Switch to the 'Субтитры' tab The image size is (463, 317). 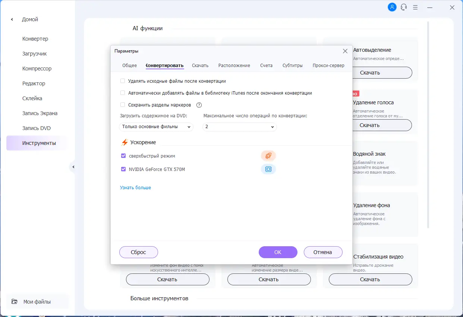pos(293,65)
